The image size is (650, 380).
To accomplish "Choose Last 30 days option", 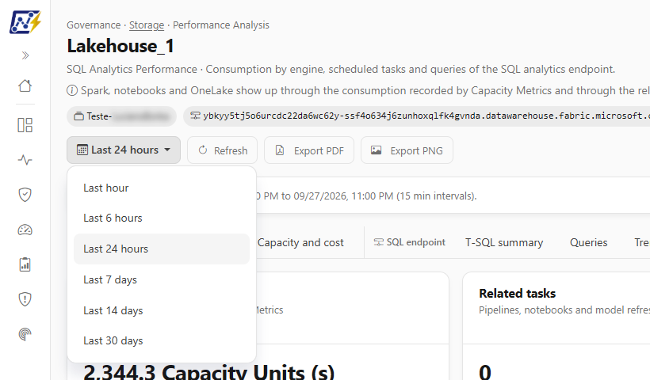I will point(161,340).
